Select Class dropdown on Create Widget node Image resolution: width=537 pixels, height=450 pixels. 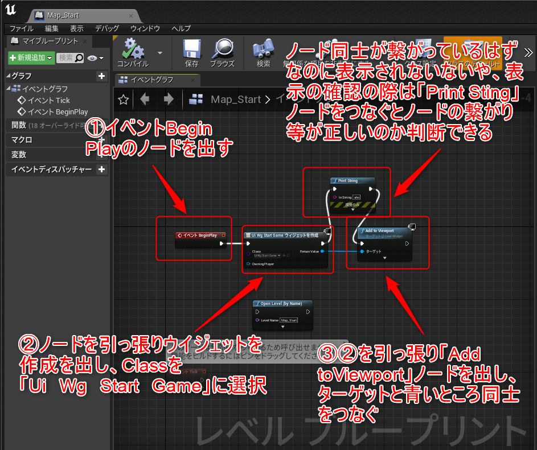[267, 256]
